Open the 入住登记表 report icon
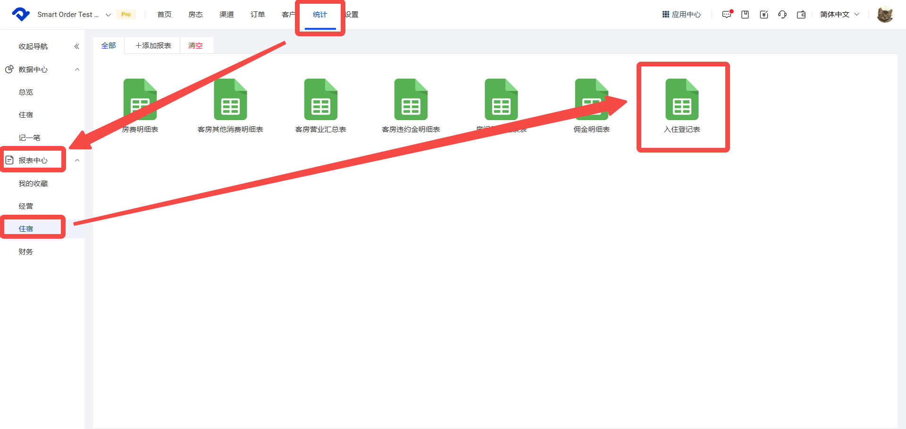Screen dimensions: 906x429 (682, 100)
